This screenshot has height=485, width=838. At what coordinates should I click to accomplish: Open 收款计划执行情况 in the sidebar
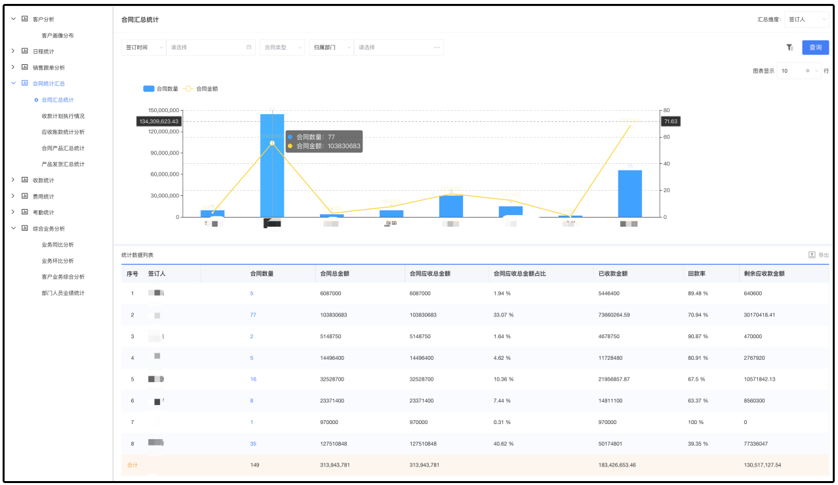click(63, 116)
